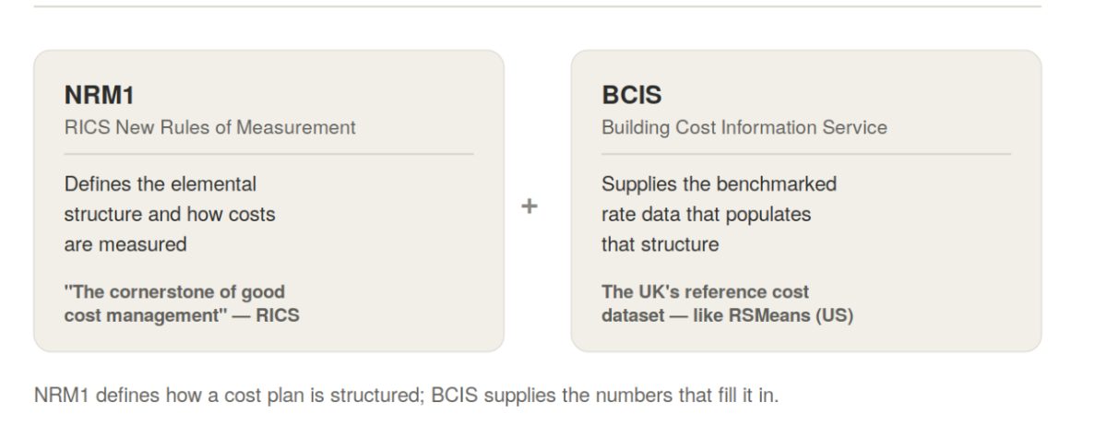The image size is (1107, 437).
Task: Click 'are measured' line in NRM1 card
Action: tap(125, 245)
